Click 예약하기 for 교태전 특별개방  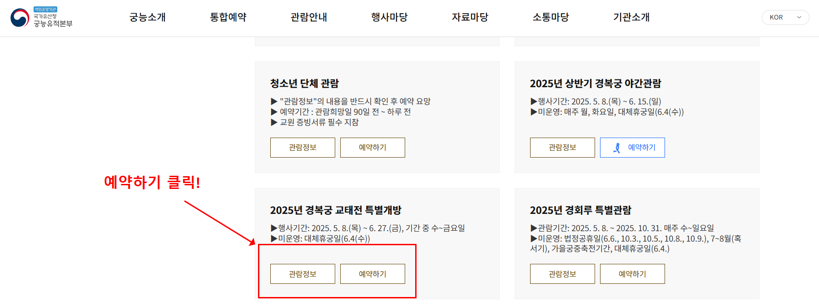[x=372, y=273]
